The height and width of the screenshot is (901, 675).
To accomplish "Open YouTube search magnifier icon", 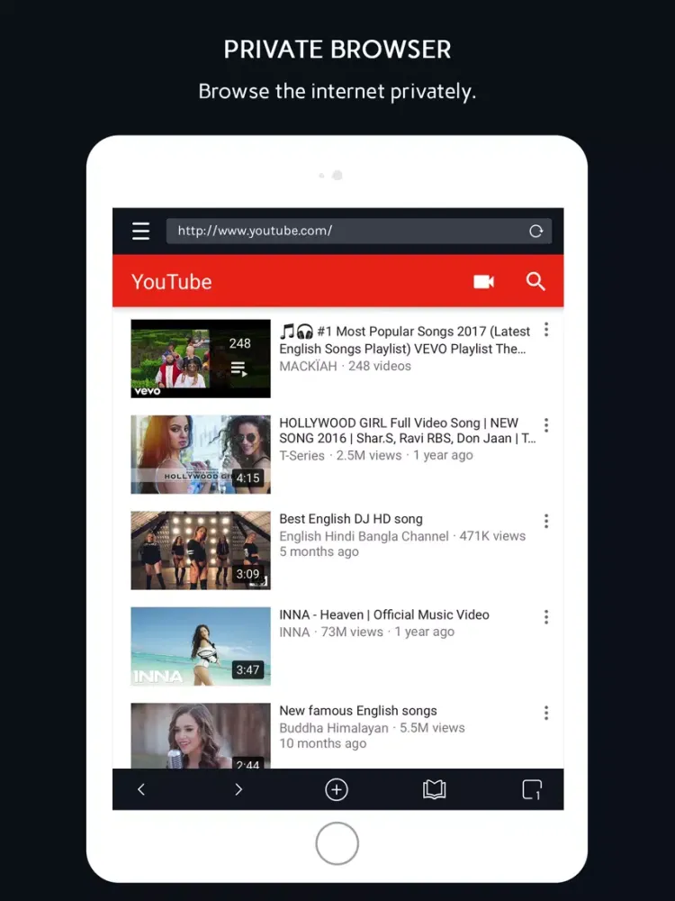I will [535, 281].
